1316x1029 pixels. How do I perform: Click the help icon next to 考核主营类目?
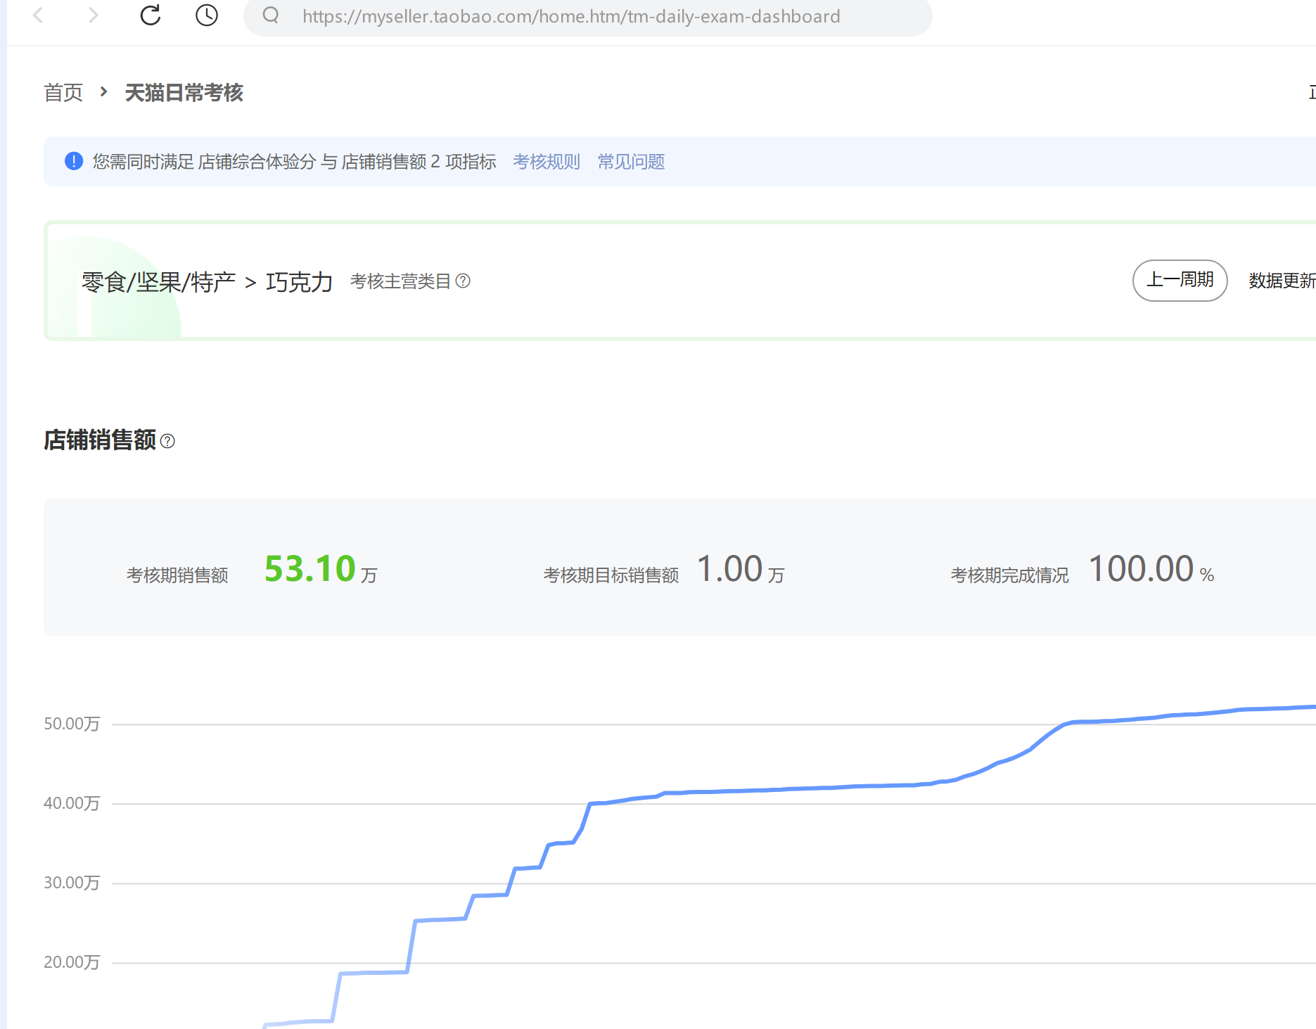[x=463, y=281]
